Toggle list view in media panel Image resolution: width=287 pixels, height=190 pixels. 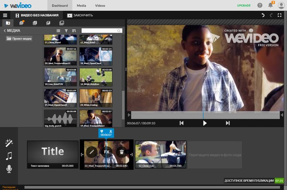(59, 30)
